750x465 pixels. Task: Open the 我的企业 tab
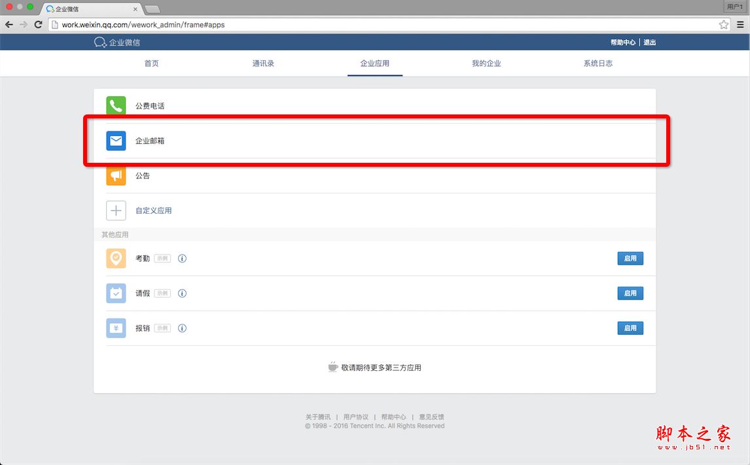486,63
